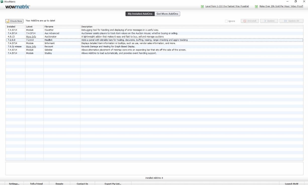Click description 'Records Damage and Healing for Graph'
The image size is (308, 185).
coord(108,47)
